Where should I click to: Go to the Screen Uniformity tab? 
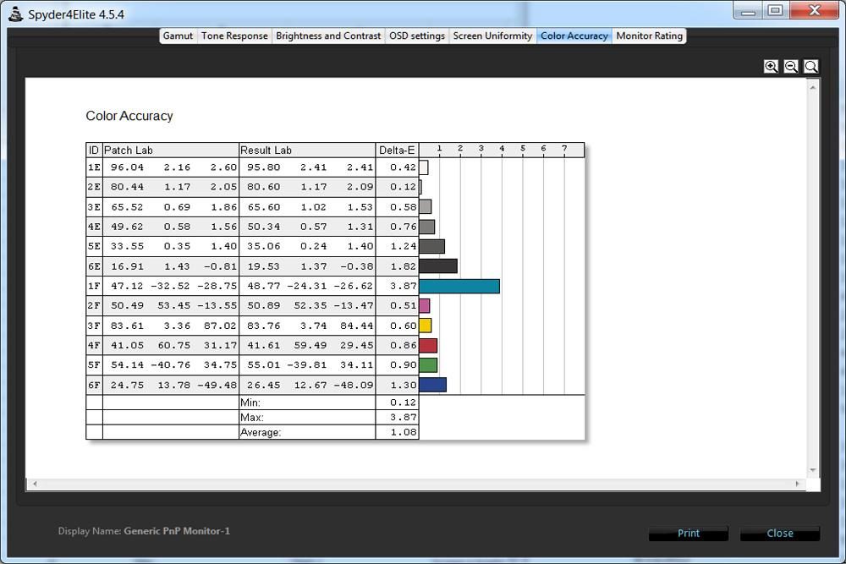point(492,36)
